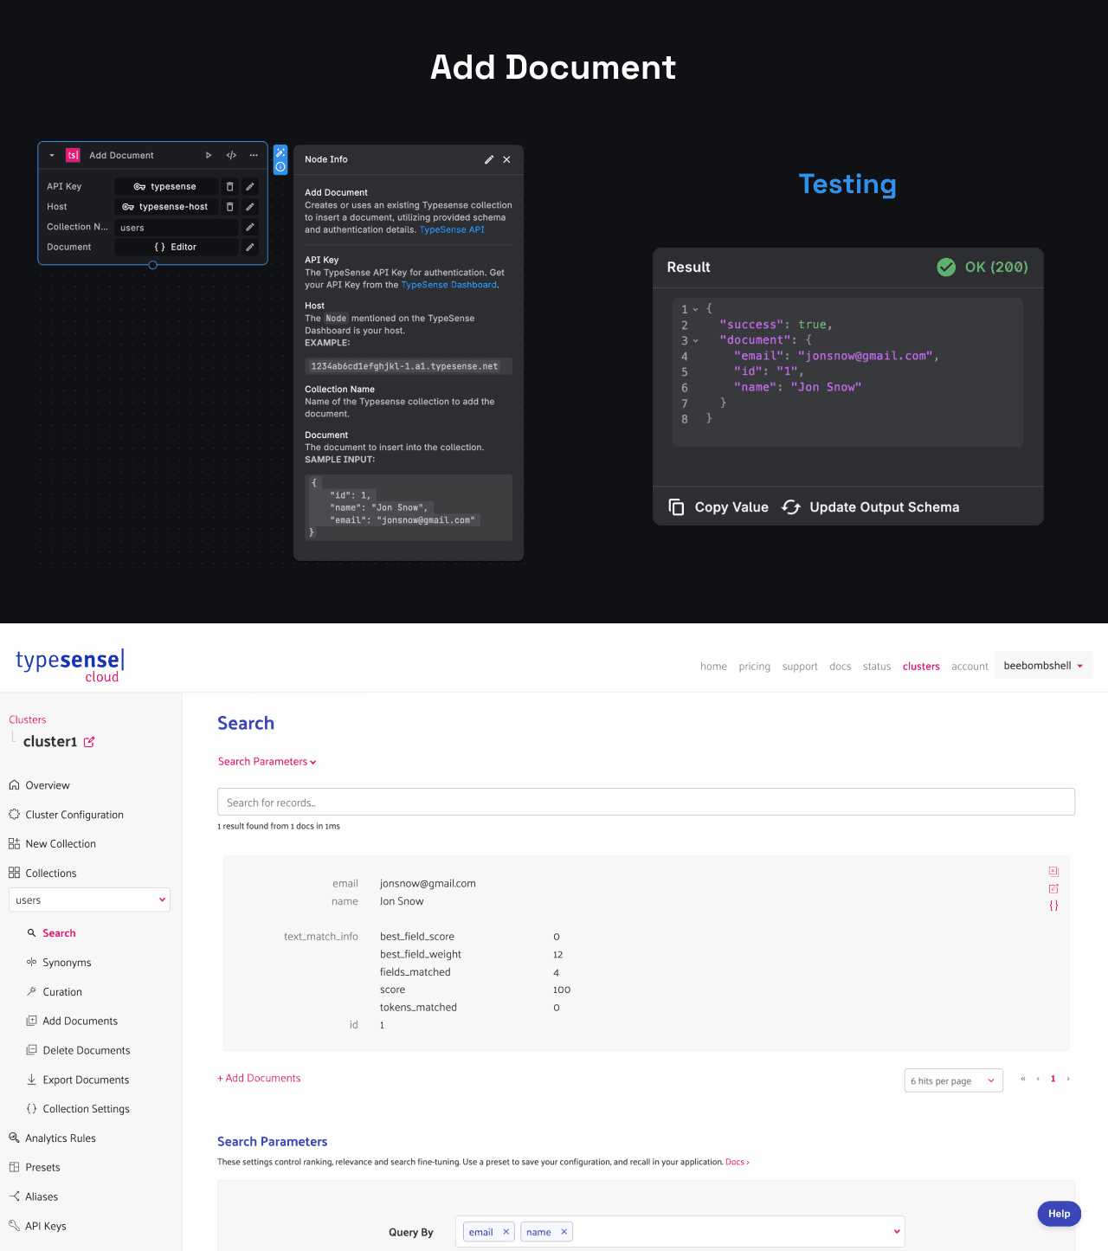Expand the Search Parameters section
Image resolution: width=1108 pixels, height=1251 pixels.
267,761
